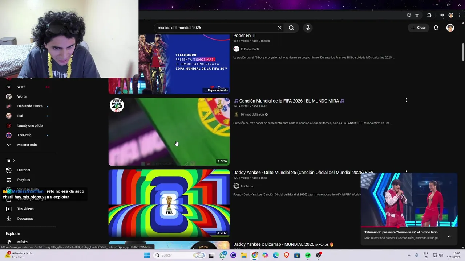
Task: Open the YouTube account avatar menu
Action: pos(450,28)
